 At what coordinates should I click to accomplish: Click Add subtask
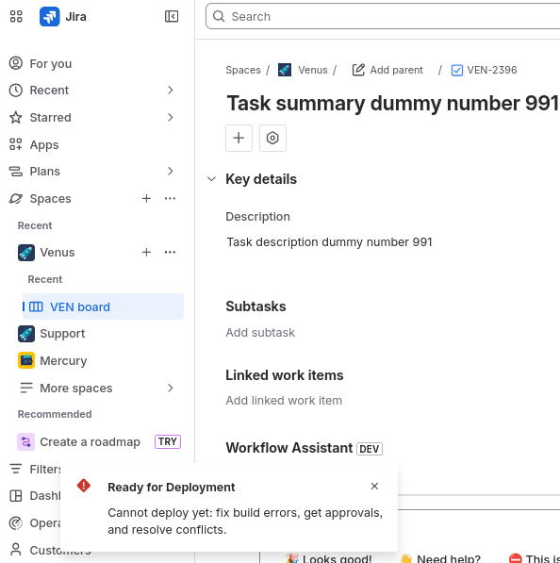pos(260,333)
